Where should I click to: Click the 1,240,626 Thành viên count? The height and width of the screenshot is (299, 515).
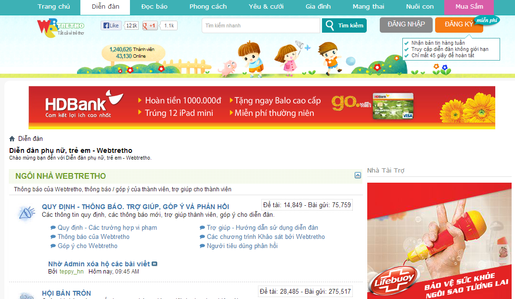pos(132,49)
